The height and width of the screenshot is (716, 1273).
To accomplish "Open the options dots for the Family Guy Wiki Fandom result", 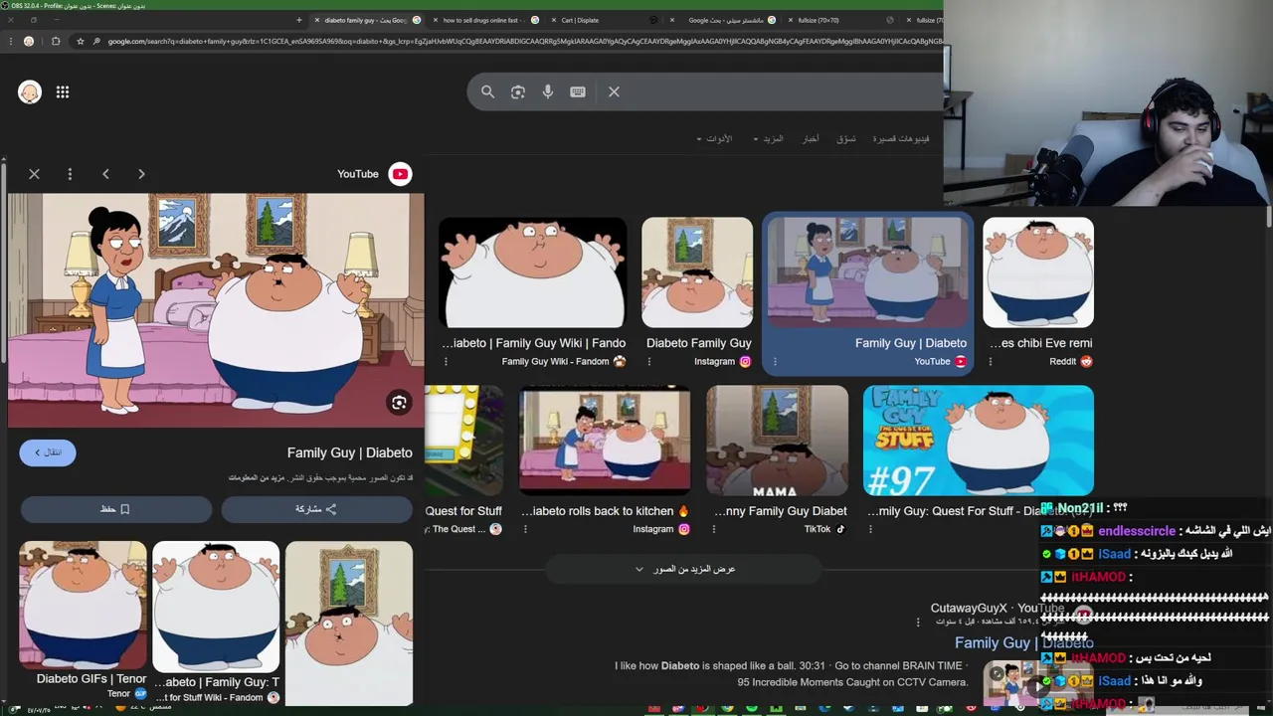I will click(446, 361).
